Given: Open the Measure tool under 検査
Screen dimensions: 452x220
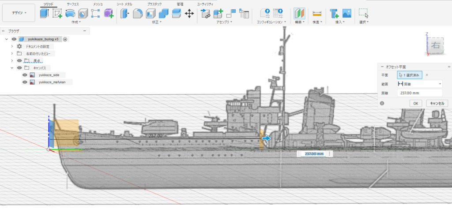Looking at the screenshot, I should coord(316,13).
